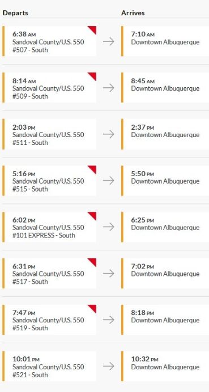209x392 pixels.
Task: Select the 10:01 PM departure card
Action: 49,367
